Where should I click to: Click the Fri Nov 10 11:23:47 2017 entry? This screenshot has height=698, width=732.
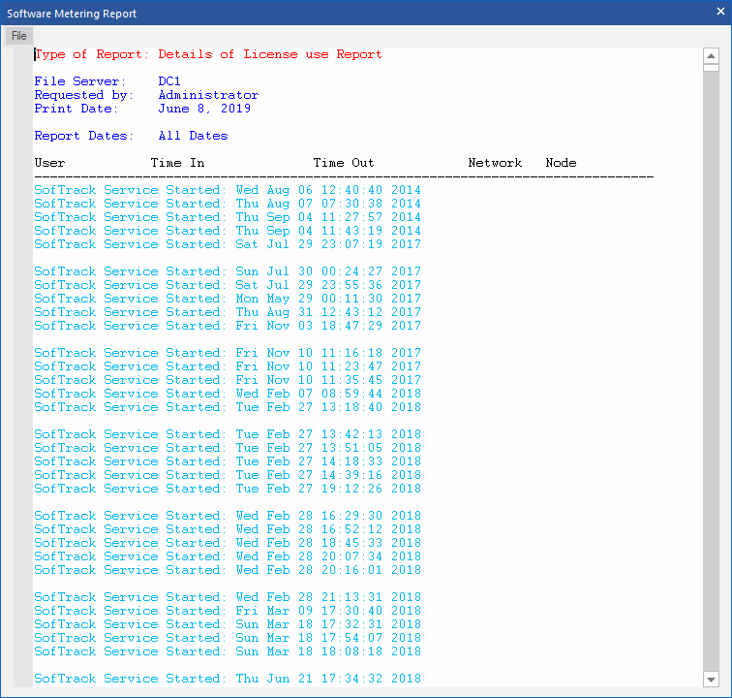tap(228, 366)
